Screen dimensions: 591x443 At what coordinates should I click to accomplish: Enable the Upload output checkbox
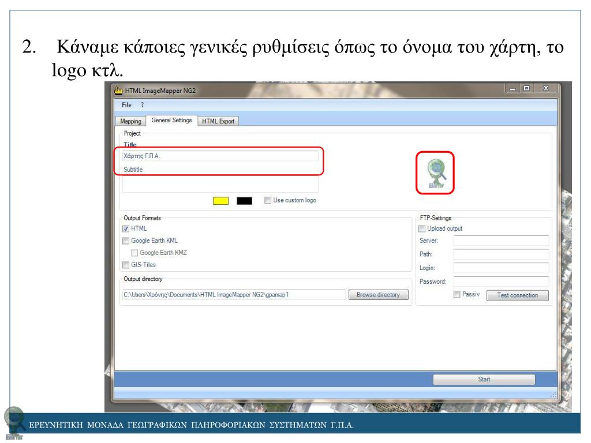tap(422, 228)
